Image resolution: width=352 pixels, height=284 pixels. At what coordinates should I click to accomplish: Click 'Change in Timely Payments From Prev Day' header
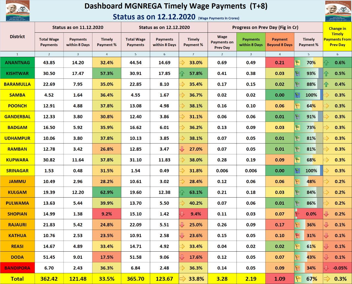pyautogui.click(x=337, y=36)
